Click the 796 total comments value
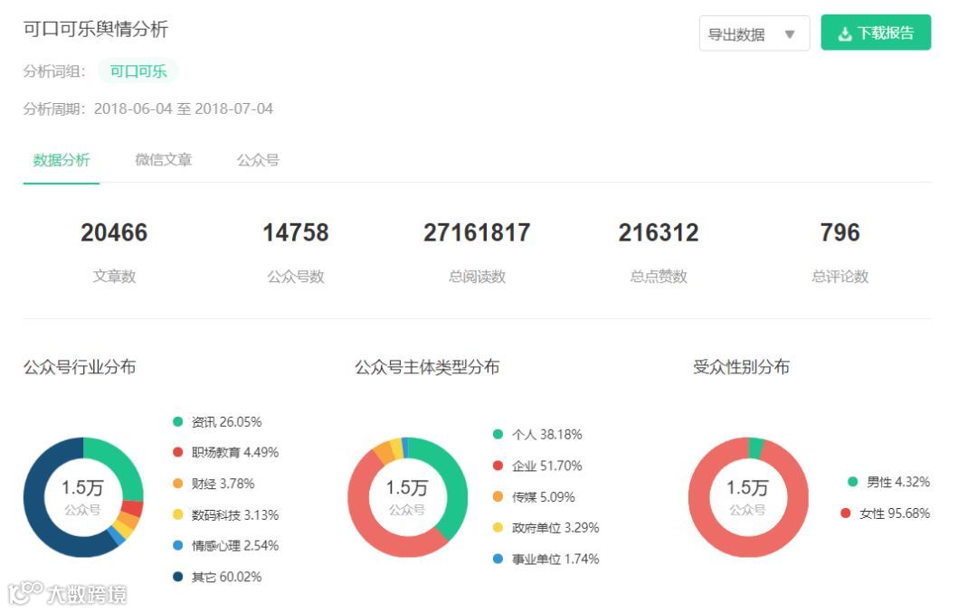This screenshot has width=977, height=612. pyautogui.click(x=839, y=232)
